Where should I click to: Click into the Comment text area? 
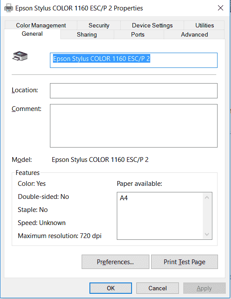click(x=134, y=126)
